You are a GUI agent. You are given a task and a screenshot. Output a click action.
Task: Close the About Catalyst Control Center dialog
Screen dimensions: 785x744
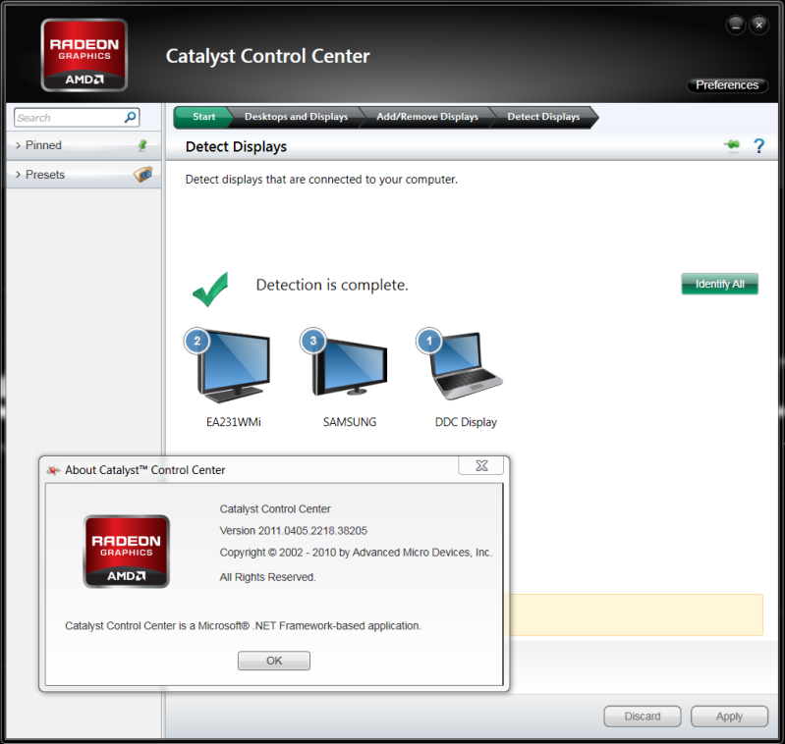481,465
